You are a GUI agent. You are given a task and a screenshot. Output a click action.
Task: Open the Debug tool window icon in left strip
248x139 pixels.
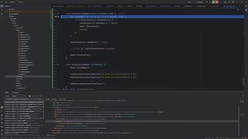coord(2,107)
